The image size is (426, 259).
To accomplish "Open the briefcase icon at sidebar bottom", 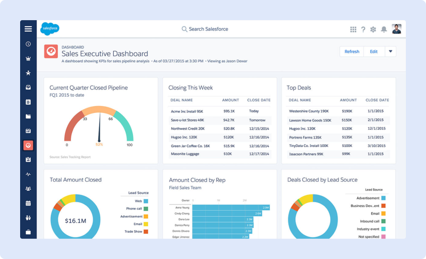I will click(x=28, y=232).
